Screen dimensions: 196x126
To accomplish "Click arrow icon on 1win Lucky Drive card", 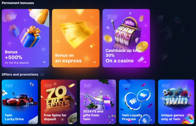I will [x=34, y=120].
